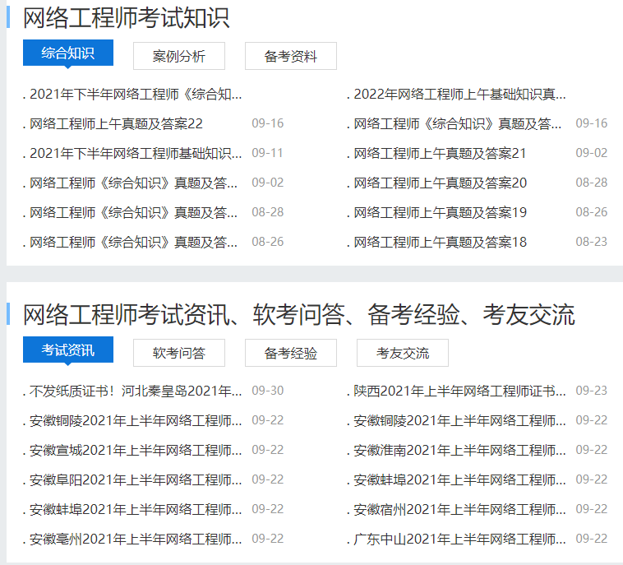Switch to the 案例分析 tab
Image resolution: width=623 pixels, height=565 pixels.
click(x=179, y=57)
